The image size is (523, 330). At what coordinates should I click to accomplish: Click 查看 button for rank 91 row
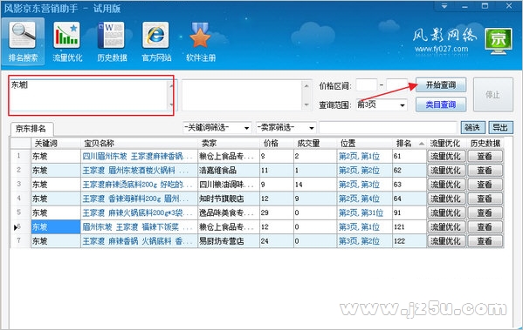tap(485, 213)
